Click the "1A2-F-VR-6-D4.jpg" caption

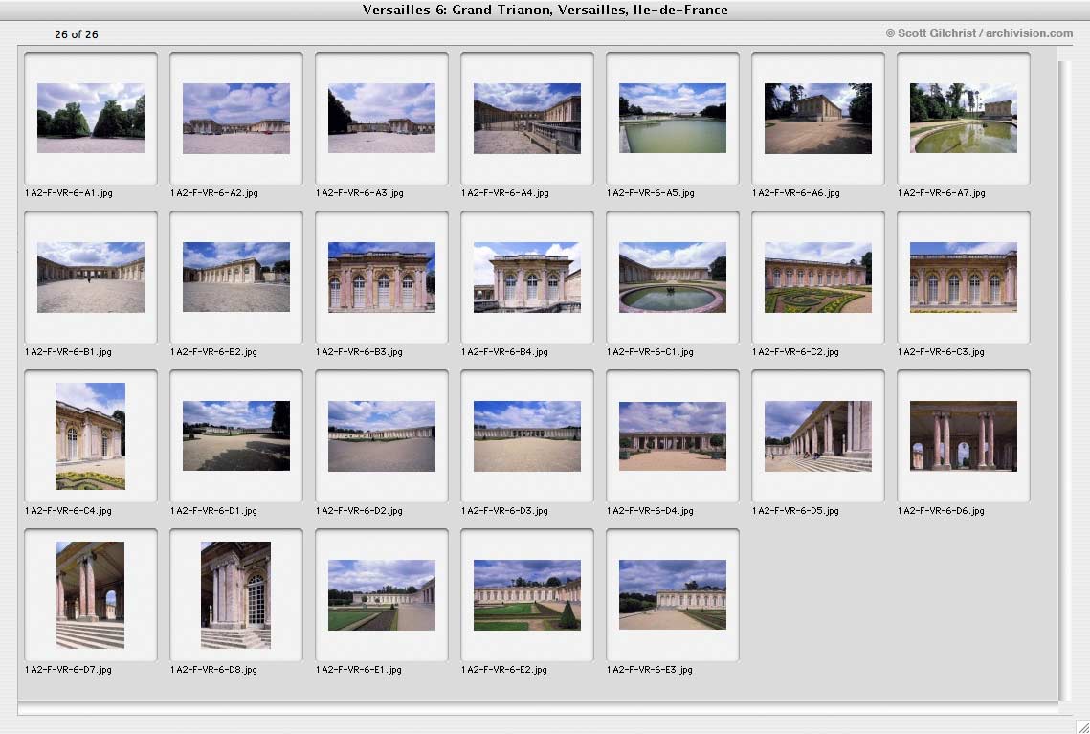coord(650,511)
